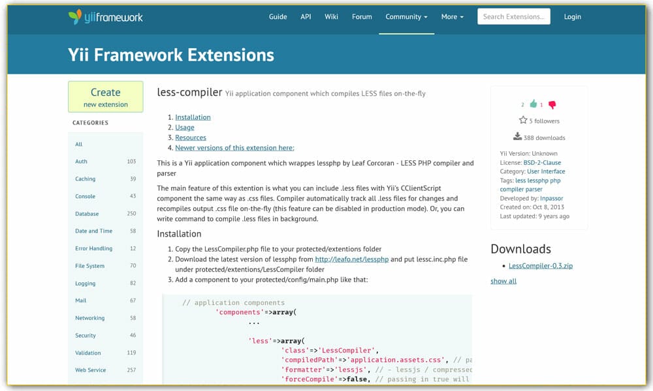
Task: Click the Login button
Action: [x=572, y=17]
